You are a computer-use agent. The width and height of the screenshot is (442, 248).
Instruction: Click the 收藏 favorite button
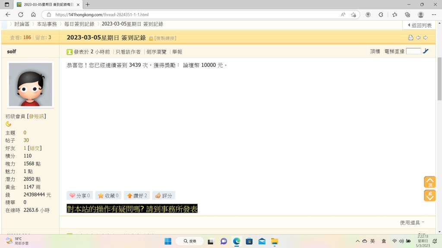[108, 195]
